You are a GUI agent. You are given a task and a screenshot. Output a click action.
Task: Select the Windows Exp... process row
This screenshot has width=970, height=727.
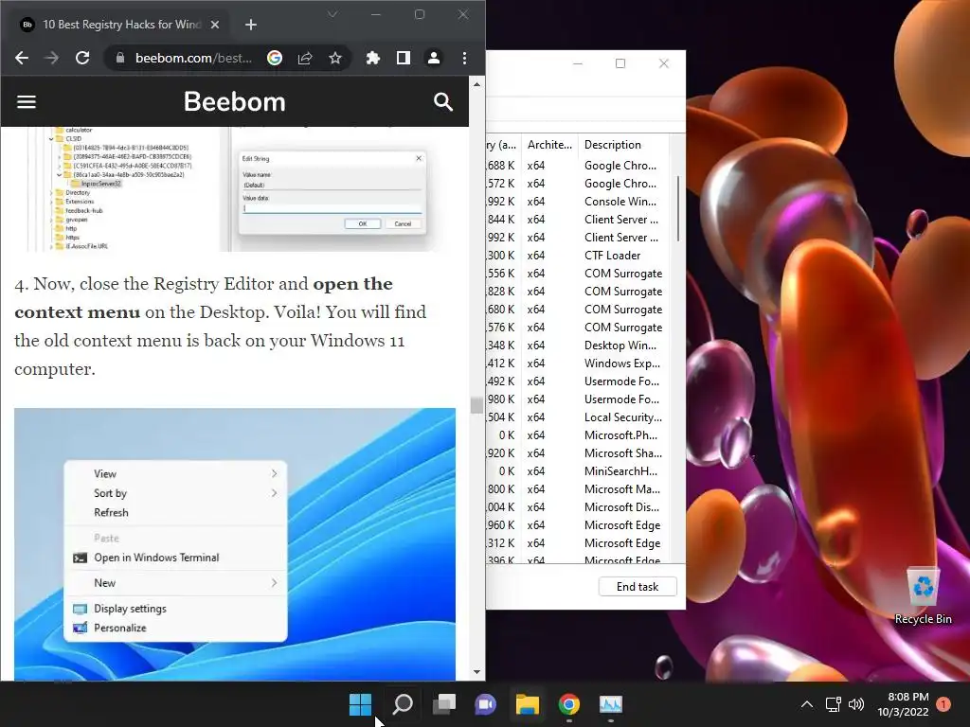(580, 363)
